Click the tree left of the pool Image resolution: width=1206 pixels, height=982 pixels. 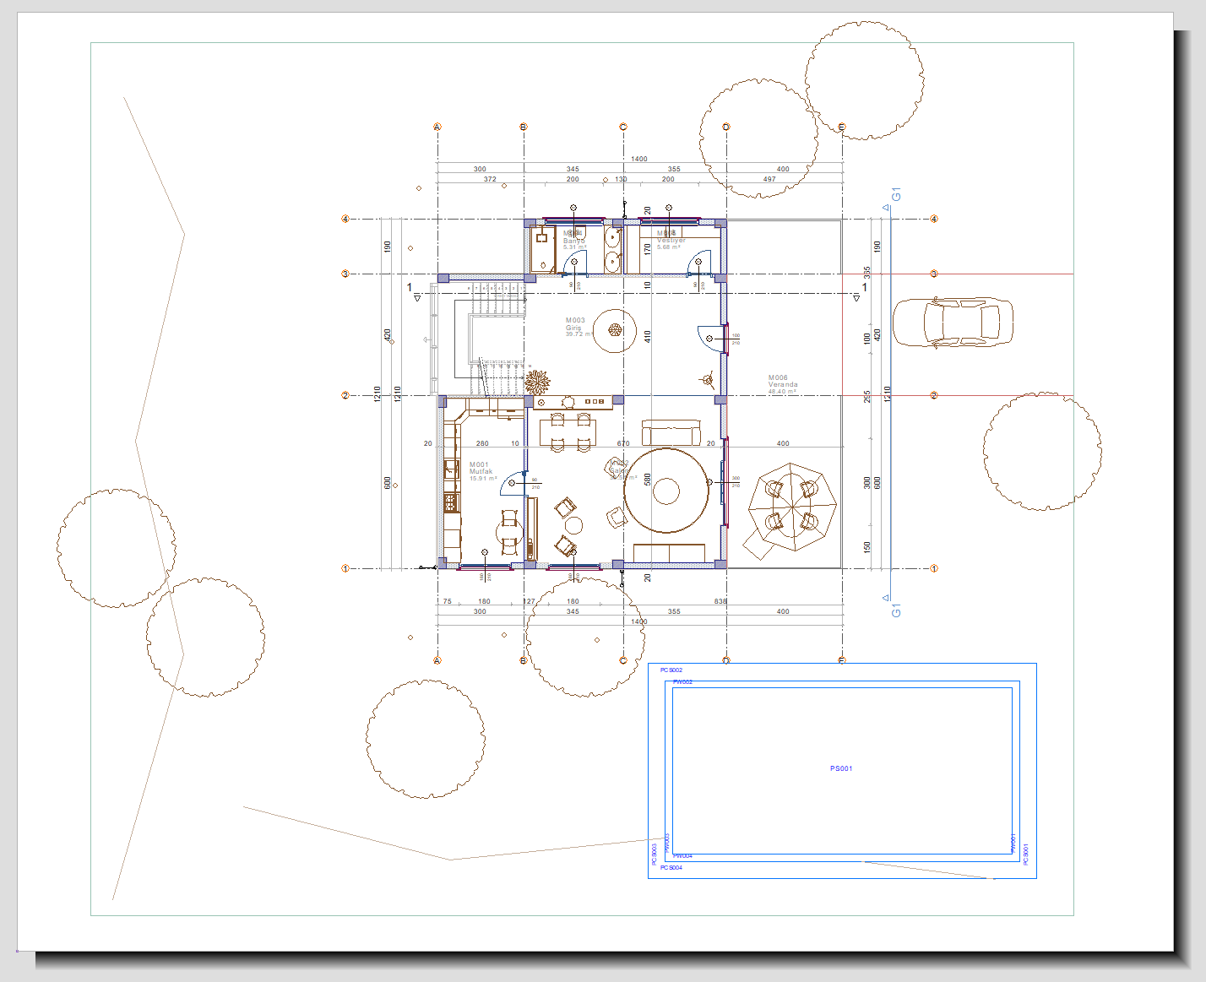tap(426, 739)
